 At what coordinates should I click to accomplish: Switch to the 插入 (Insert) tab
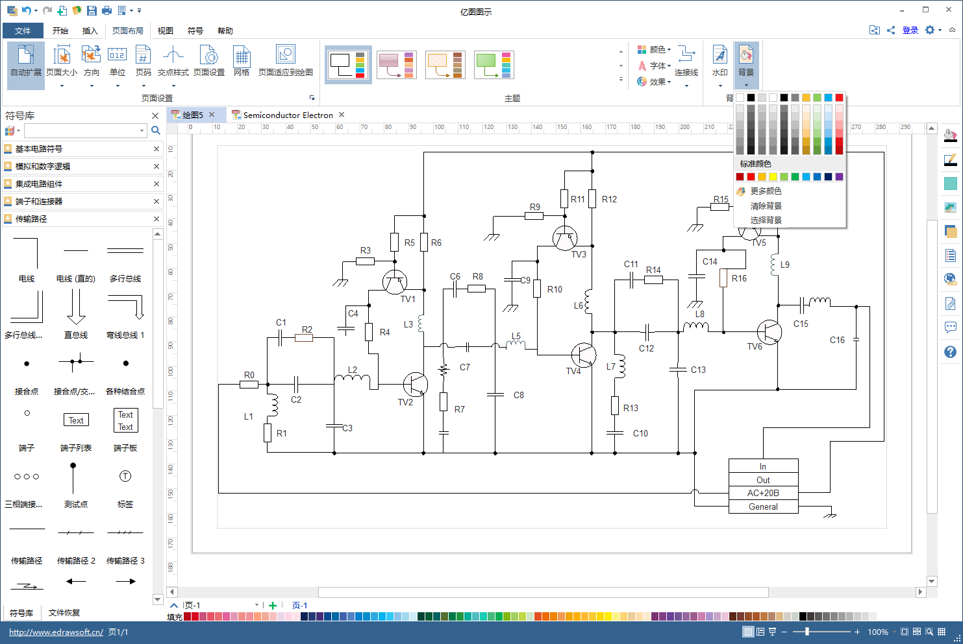pyautogui.click(x=90, y=30)
